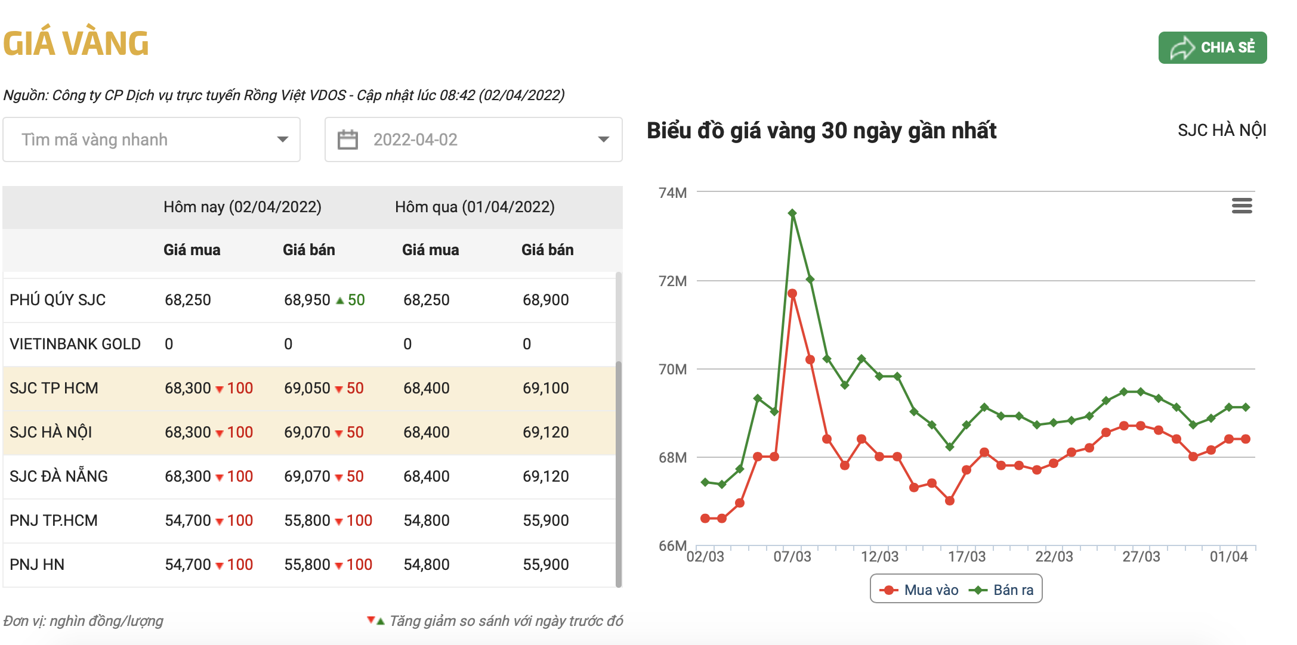The width and height of the screenshot is (1297, 645).
Task: Open the chart hamburger menu icon
Action: [x=1242, y=206]
